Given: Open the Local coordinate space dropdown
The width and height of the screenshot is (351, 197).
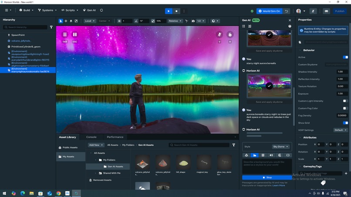Looking at the screenshot, I should point(90,21).
